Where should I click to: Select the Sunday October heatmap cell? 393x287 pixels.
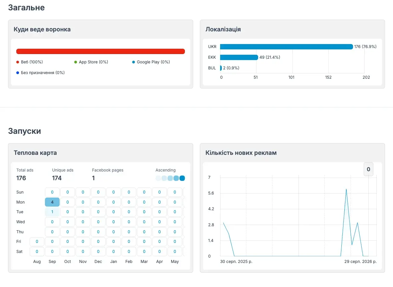[67, 192]
